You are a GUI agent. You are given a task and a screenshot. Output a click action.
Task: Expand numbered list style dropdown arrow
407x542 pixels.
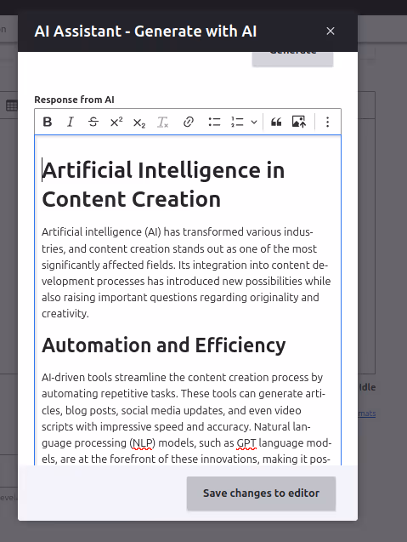(254, 122)
